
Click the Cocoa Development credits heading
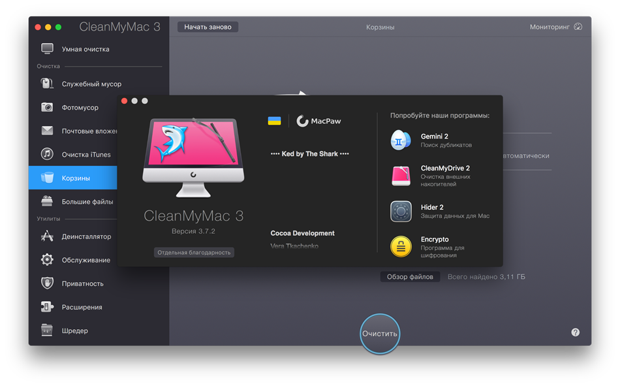coord(302,233)
